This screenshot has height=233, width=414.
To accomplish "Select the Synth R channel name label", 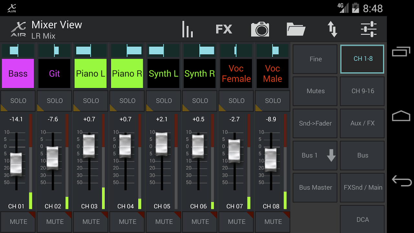I will point(200,73).
